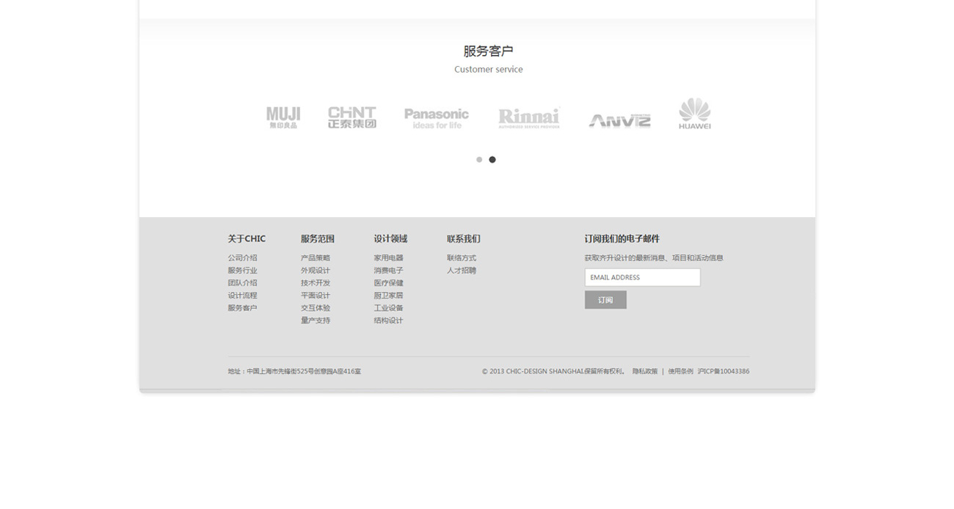Click the 联系我们 footer heading
Image resolution: width=954 pixels, height=509 pixels.
pos(464,239)
